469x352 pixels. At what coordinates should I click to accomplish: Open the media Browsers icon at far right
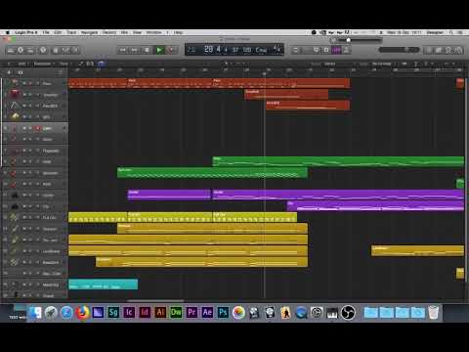(x=458, y=50)
